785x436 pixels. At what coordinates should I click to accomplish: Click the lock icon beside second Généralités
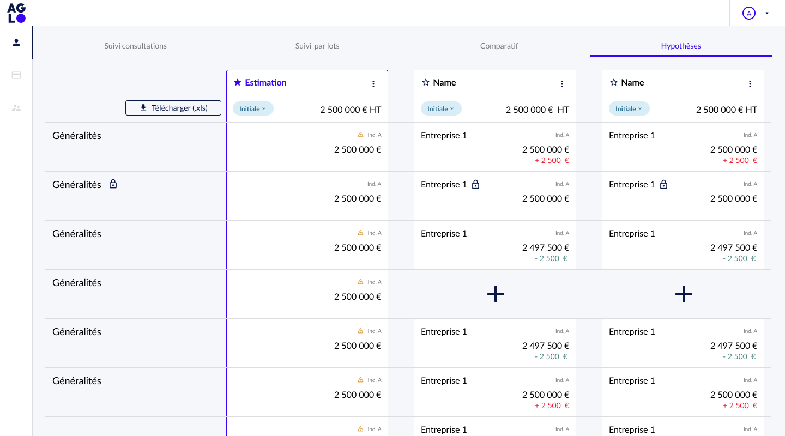coord(113,184)
